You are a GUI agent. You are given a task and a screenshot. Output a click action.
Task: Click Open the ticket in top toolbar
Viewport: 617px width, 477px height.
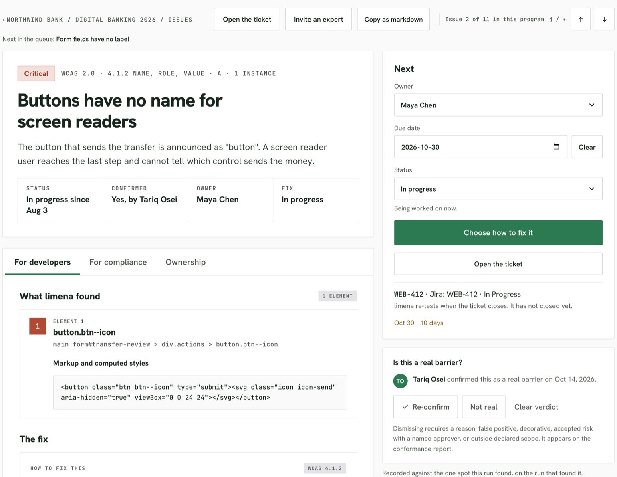(x=247, y=19)
